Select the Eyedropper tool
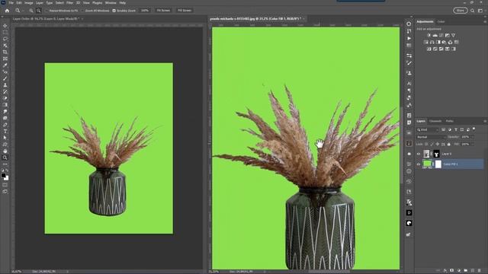This screenshot has height=274, width=488. click(5, 65)
